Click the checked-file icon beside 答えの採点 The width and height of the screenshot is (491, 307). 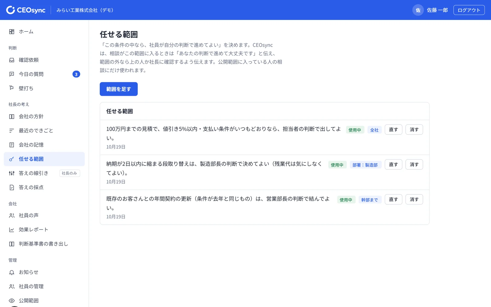12,187
